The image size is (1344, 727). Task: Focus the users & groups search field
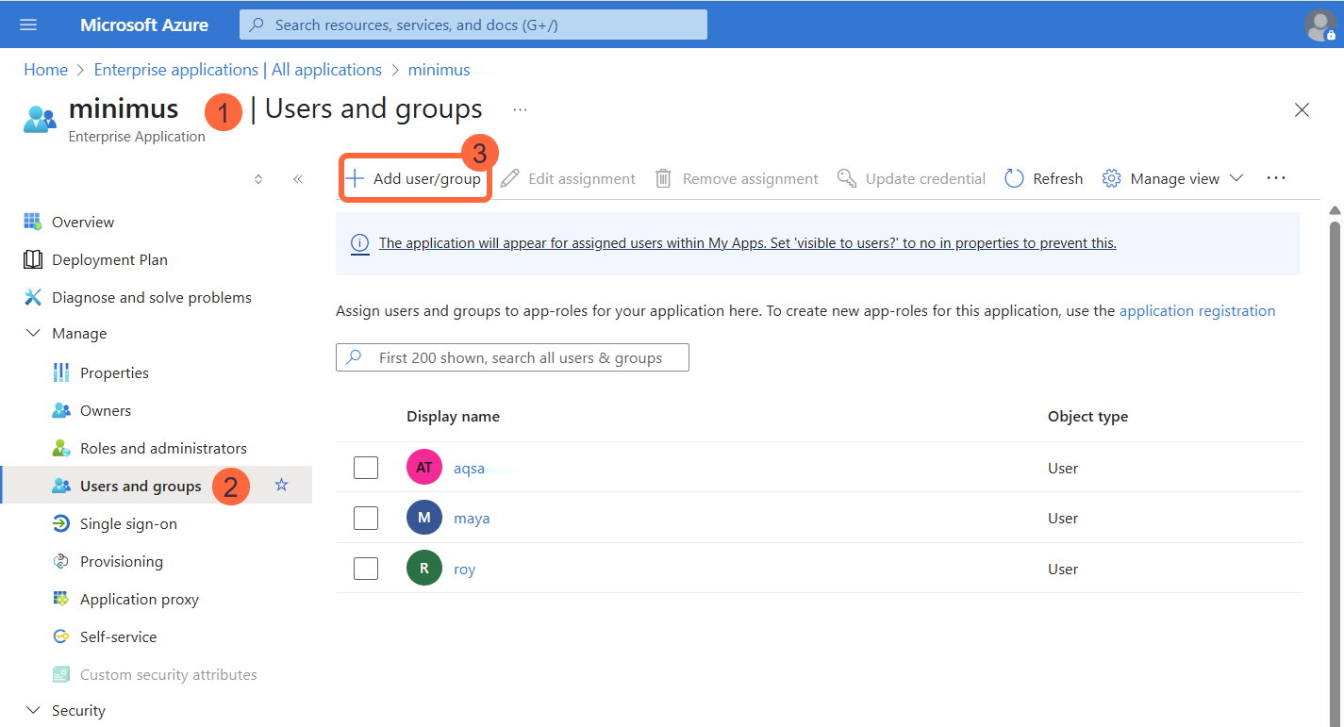[x=512, y=357]
